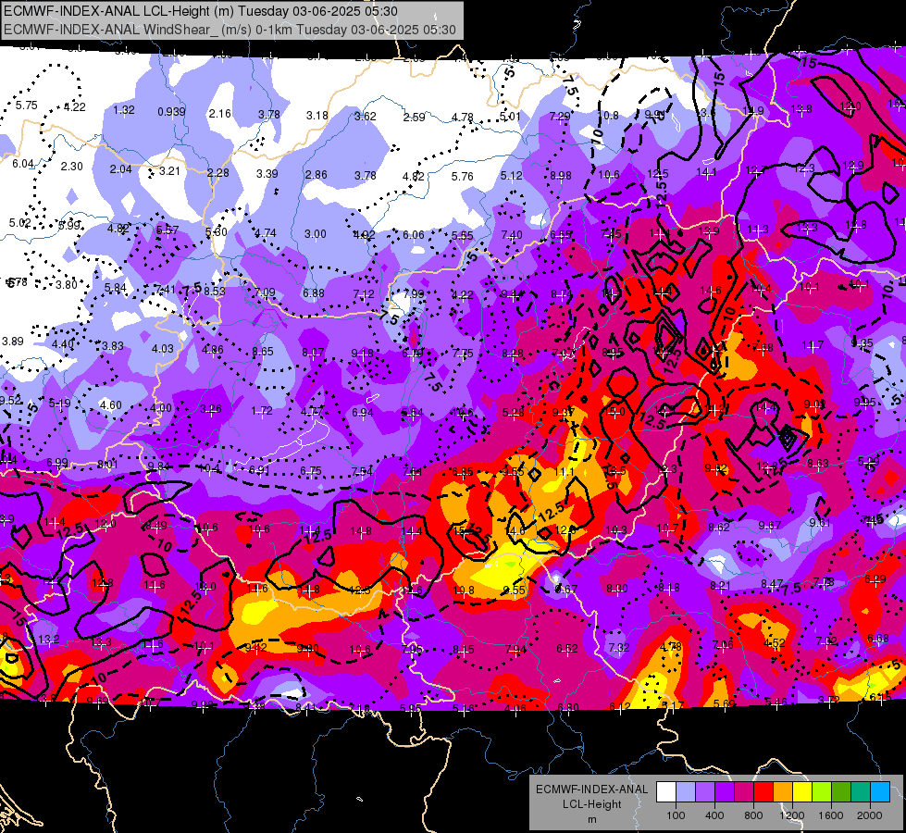This screenshot has height=833, width=906.
Task: Click the legend title ECMWF-INDEX-ANAL
Action: pos(591,789)
